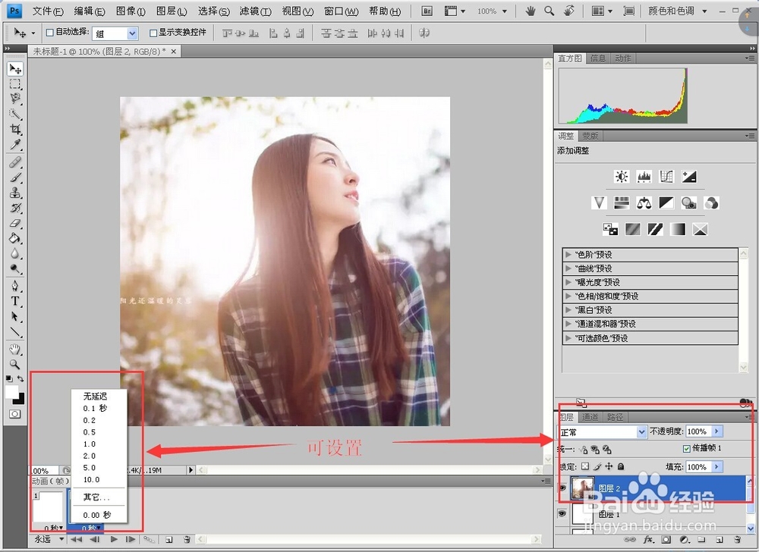Select the Brush tool
The height and width of the screenshot is (552, 759).
(15, 177)
